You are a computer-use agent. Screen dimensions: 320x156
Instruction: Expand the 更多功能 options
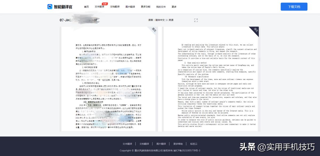145,7
